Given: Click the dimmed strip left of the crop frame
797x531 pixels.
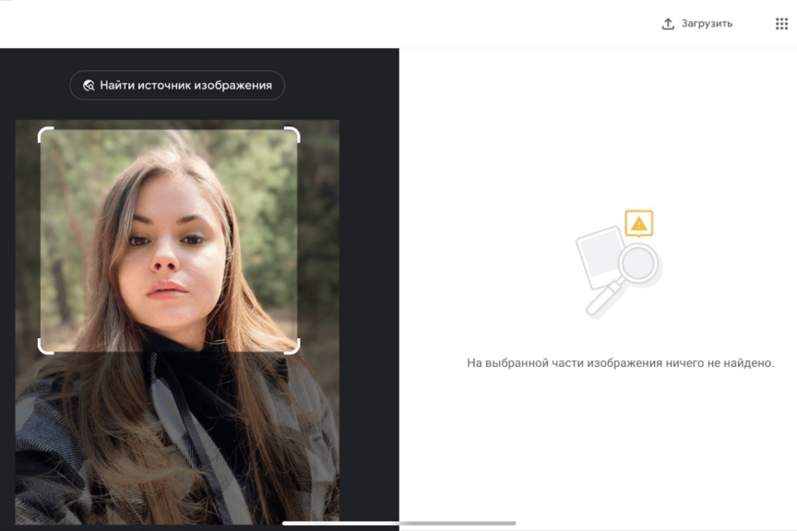Looking at the screenshot, I should click(26, 240).
